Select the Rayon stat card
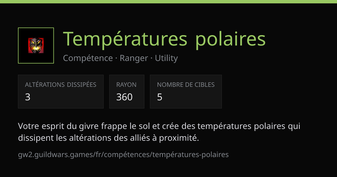Image resolution: width=337 pixels, height=177 pixels. (127, 92)
